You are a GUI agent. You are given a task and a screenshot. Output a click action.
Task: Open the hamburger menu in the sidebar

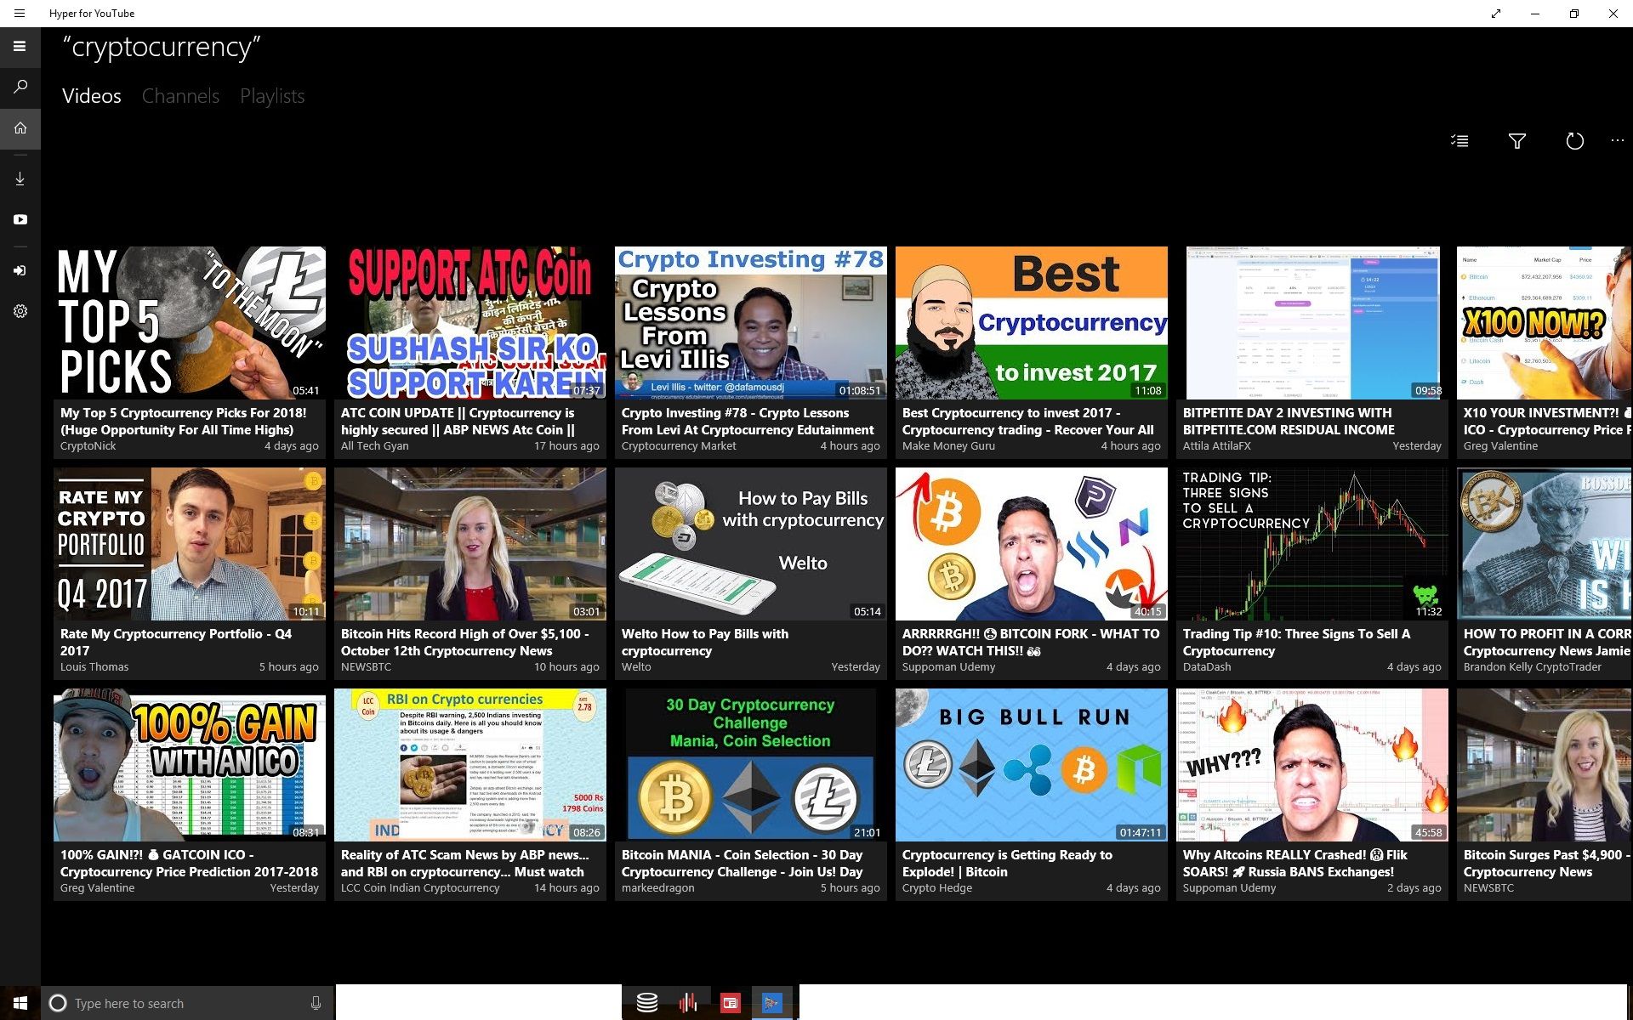coord(20,47)
